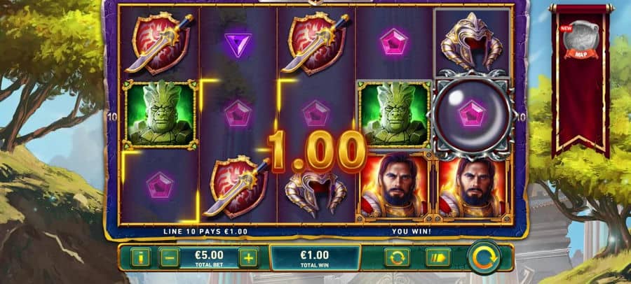Click the purple triangle gem symbol

(x=238, y=43)
